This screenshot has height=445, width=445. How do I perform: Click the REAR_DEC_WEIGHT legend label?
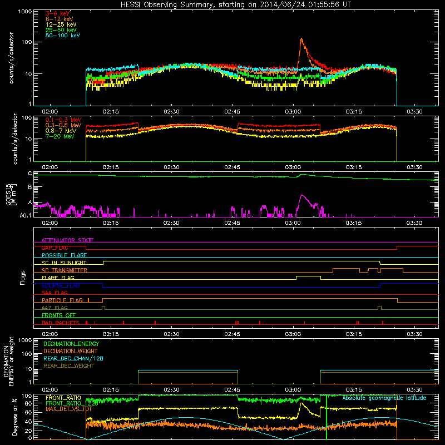pyautogui.click(x=68, y=366)
